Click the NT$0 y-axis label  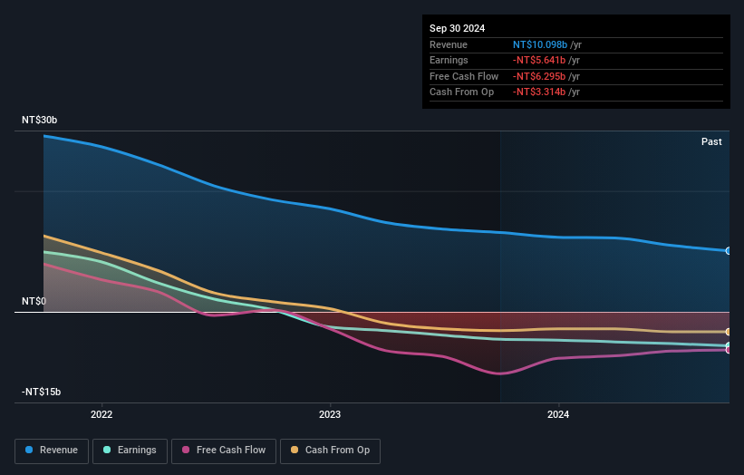[34, 301]
